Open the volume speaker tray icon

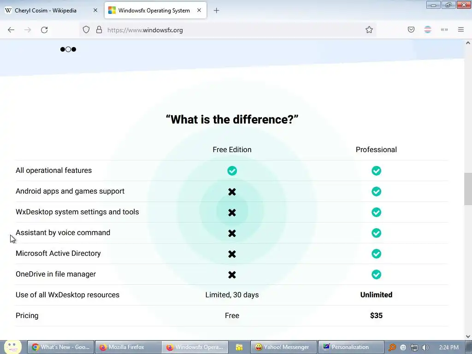coord(425,348)
